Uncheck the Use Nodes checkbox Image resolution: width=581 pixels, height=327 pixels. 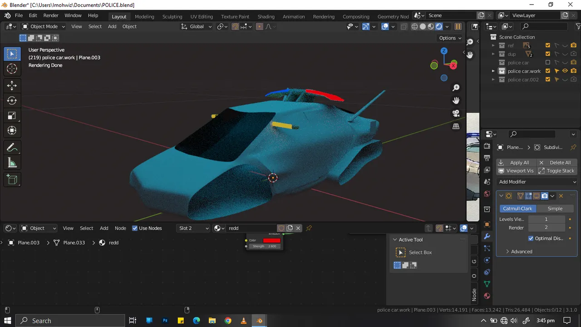click(135, 228)
